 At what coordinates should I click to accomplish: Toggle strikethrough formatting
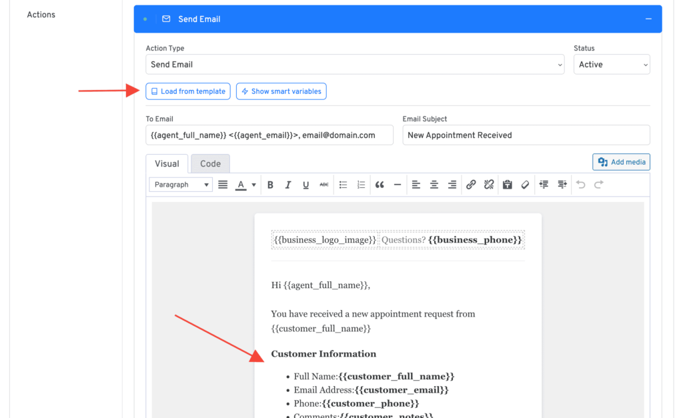[x=323, y=185]
